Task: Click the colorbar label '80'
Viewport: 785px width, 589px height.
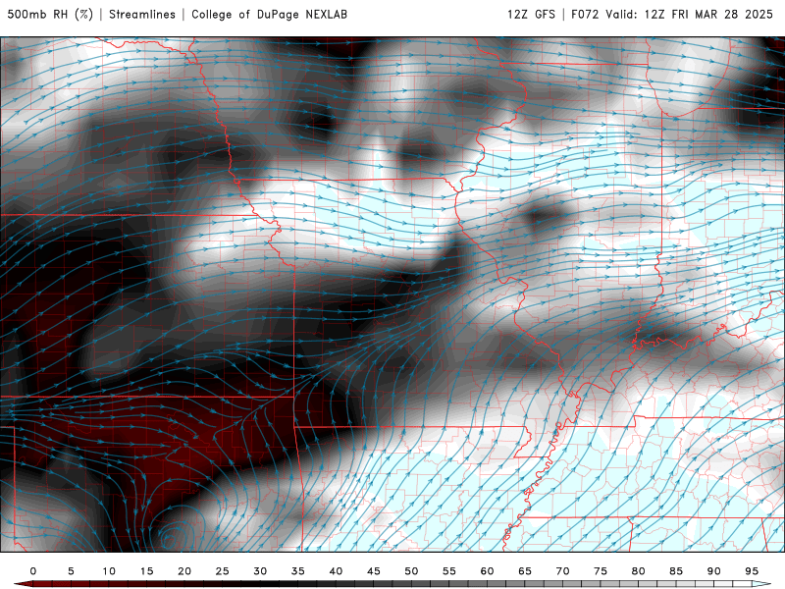Action: click(638, 571)
